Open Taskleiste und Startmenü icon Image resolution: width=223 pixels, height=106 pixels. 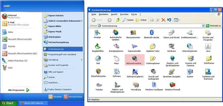[208, 74]
